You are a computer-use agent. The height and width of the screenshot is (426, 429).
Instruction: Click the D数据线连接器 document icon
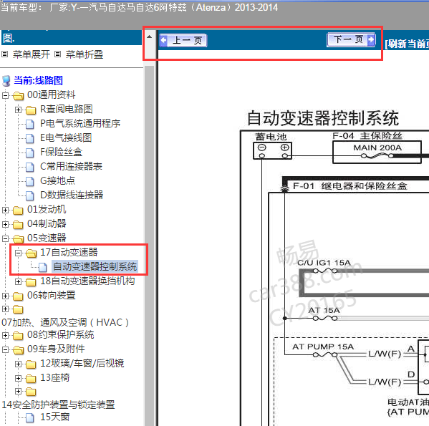30,195
